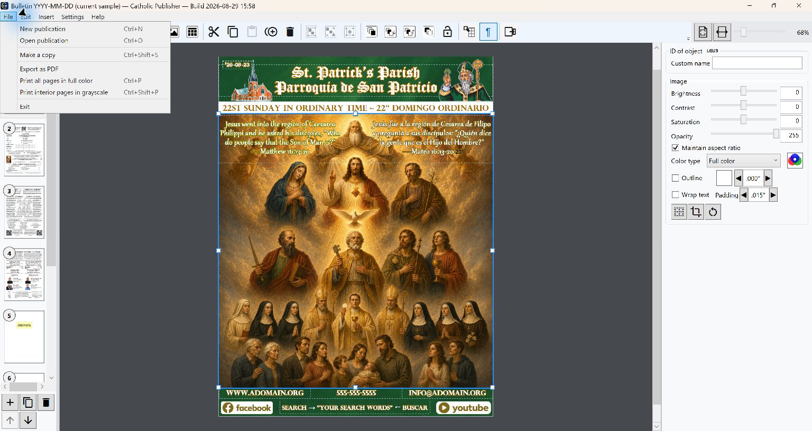812x431 pixels.
Task: Toggle the paragraph marks pilcrow icon
Action: 488,32
